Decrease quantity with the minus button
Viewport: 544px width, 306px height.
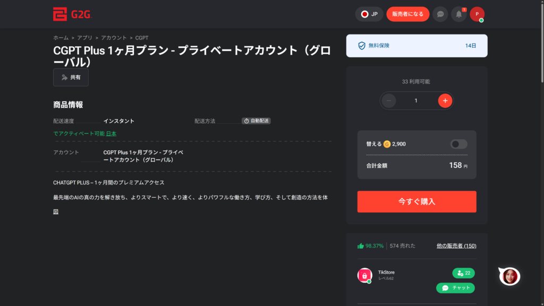(389, 100)
